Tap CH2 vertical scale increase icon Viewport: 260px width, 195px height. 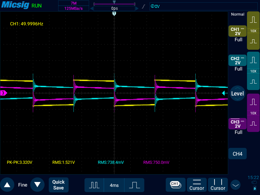(253, 60)
